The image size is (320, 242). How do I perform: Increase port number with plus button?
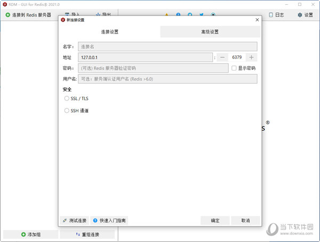[251, 57]
